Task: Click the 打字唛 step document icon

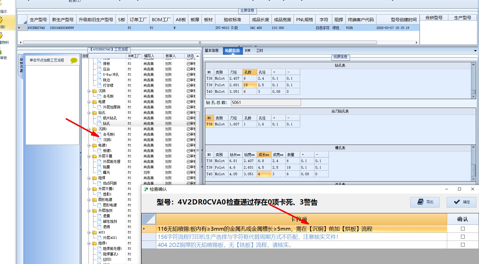Action: pyautogui.click(x=99, y=86)
